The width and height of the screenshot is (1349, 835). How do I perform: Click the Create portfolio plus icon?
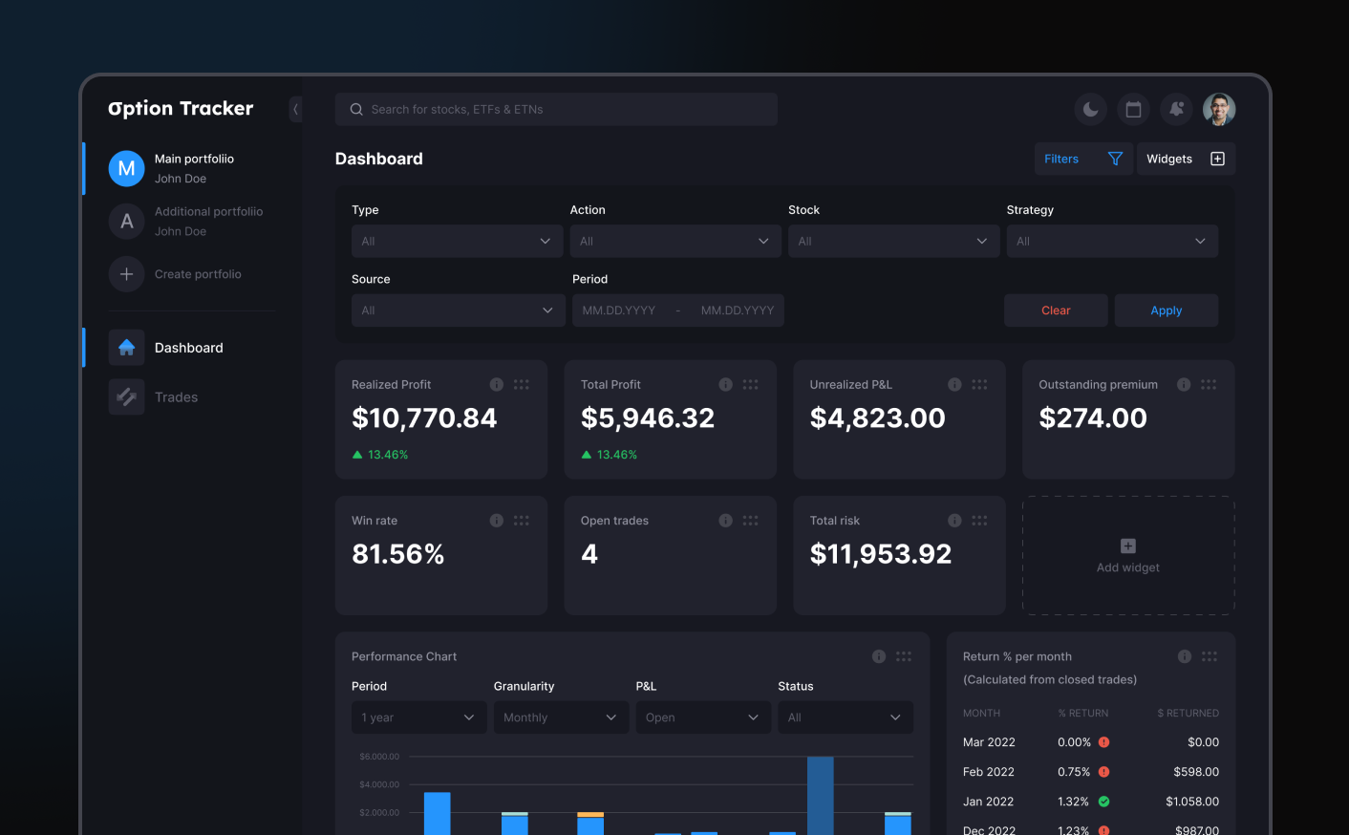coord(126,274)
